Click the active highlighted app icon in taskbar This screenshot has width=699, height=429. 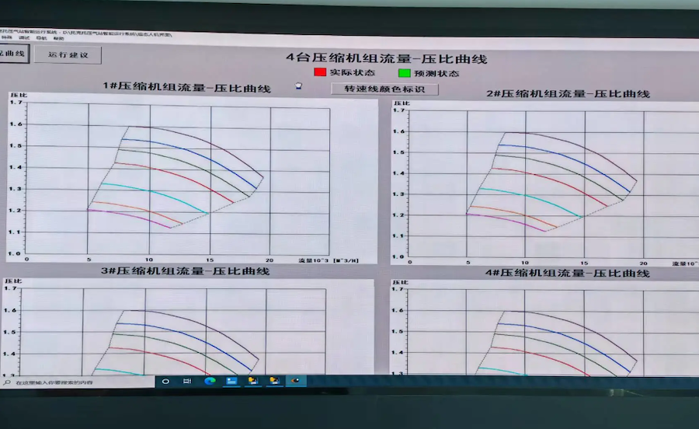[295, 382]
